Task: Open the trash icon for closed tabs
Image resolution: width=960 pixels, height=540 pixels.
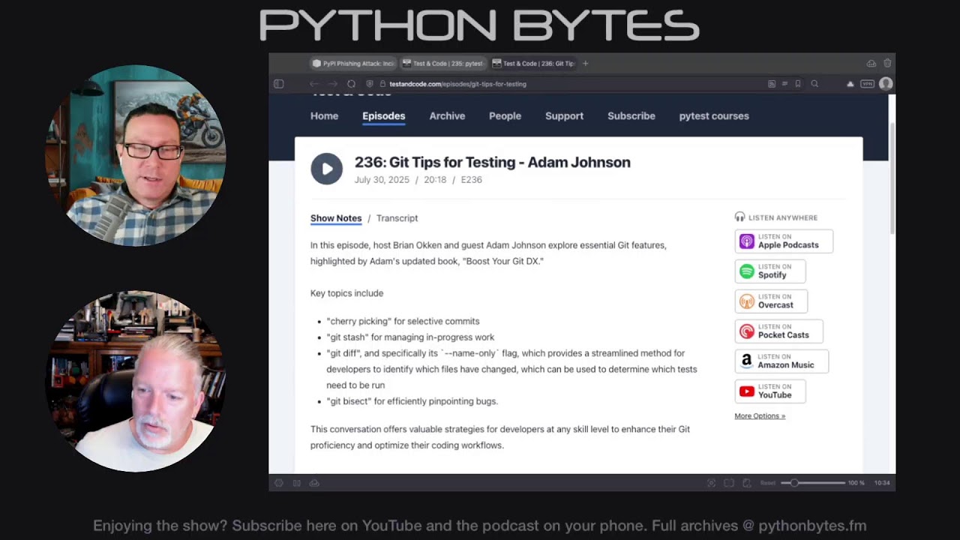Action: point(887,64)
